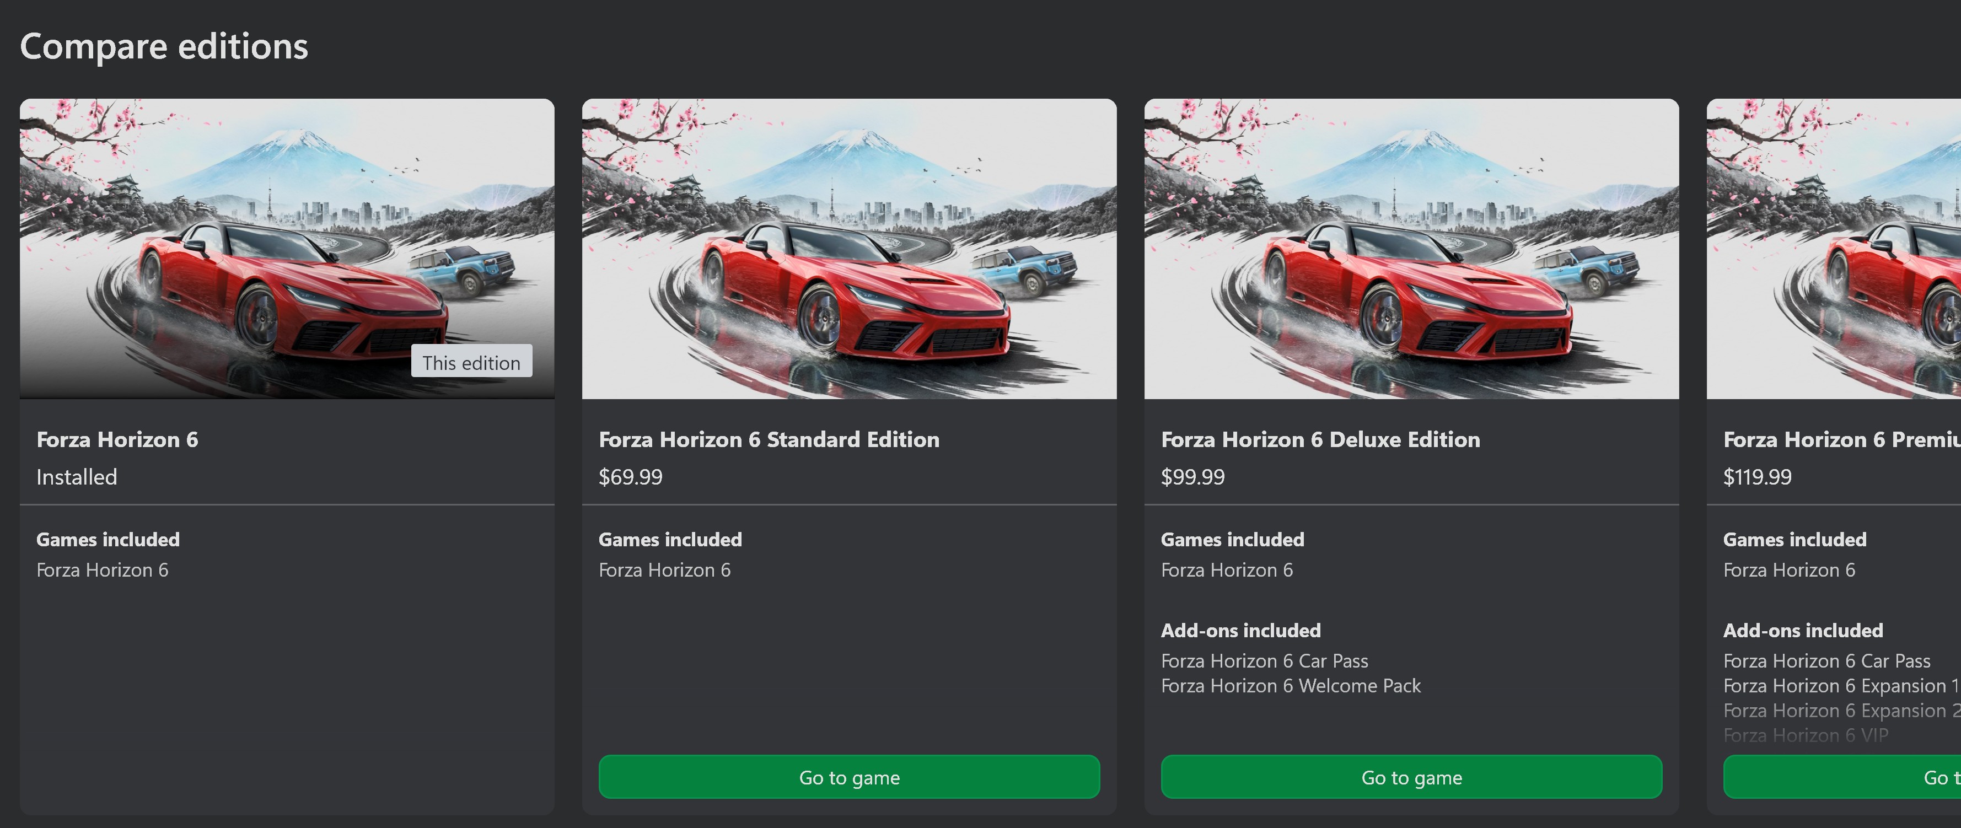Click the $119.99 price text
This screenshot has height=828, width=1961.
1757,477
